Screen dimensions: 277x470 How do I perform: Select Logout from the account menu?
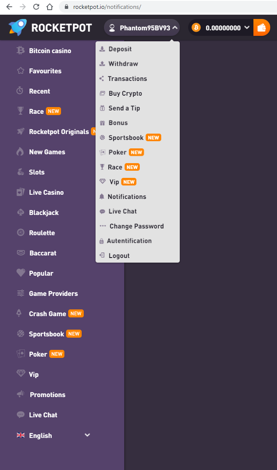[x=119, y=255]
